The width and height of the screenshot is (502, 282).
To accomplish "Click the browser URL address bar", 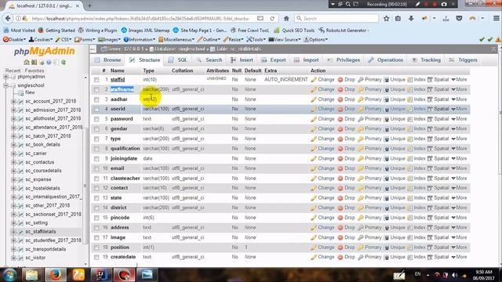I will pyautogui.click(x=141, y=19).
